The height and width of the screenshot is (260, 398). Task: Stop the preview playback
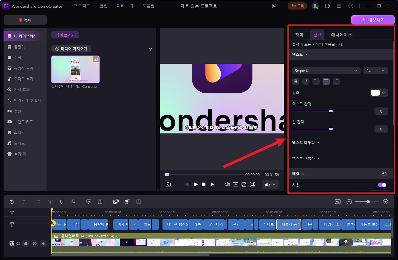(x=204, y=184)
